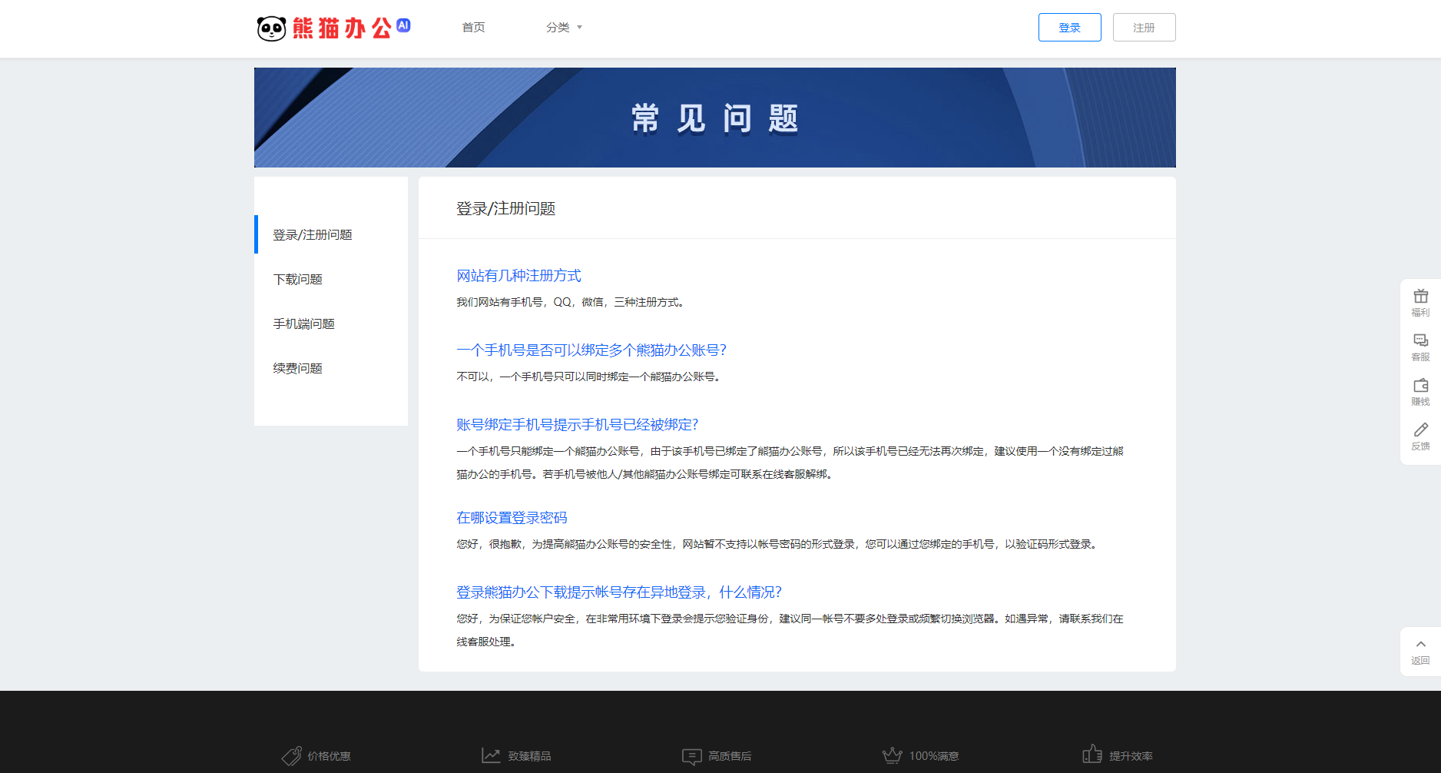Click the 致臻精品 chart icon in footer

click(x=491, y=755)
